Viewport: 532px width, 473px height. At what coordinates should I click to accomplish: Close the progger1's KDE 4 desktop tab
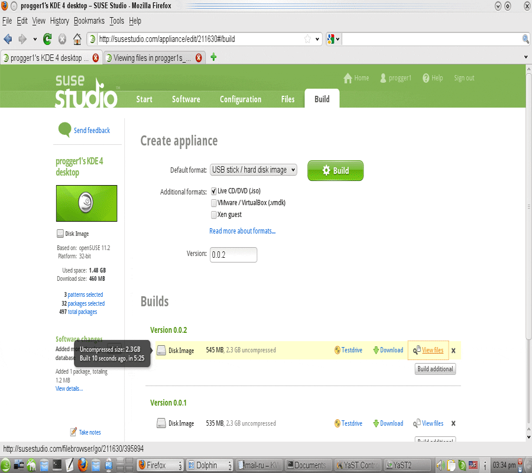point(96,58)
